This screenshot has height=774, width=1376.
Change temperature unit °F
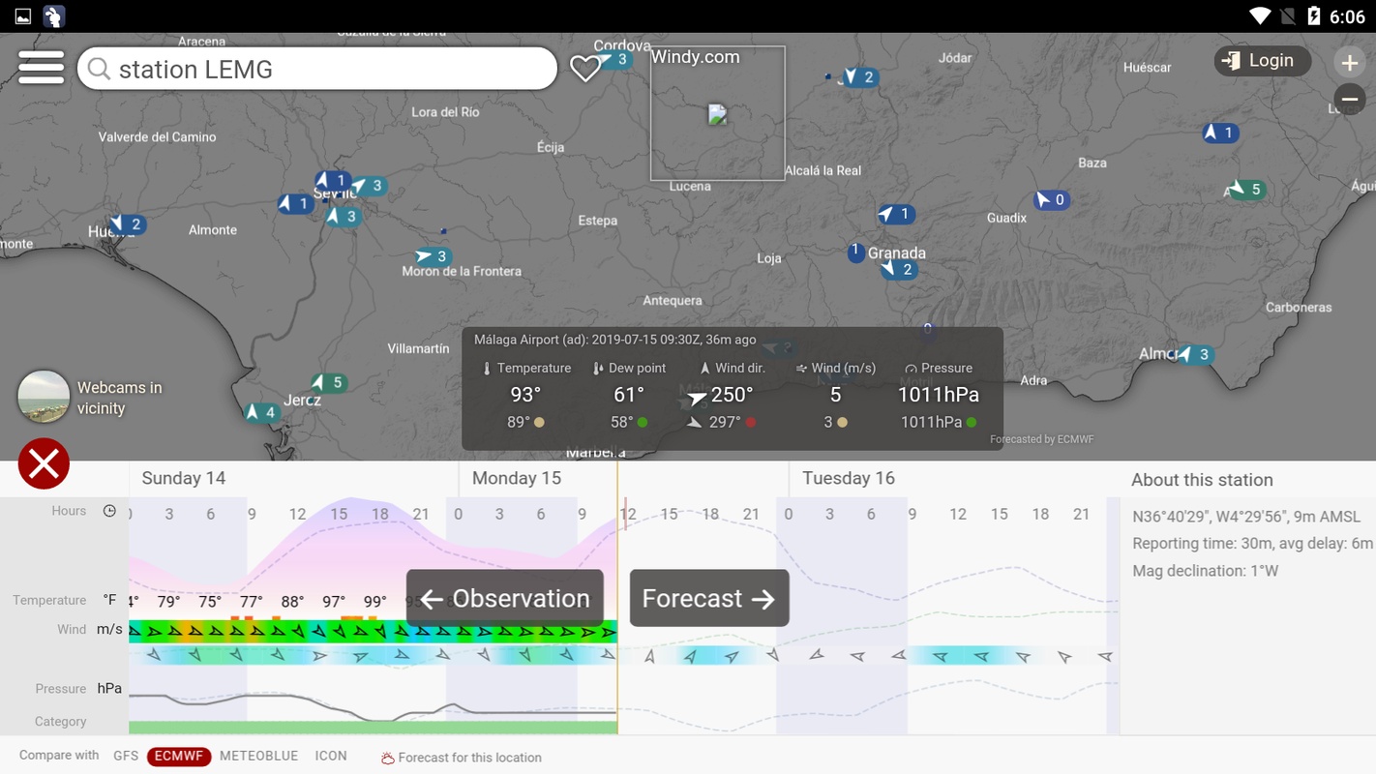(x=109, y=600)
